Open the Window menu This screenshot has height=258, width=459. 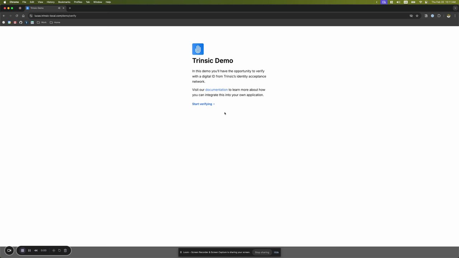[98, 2]
